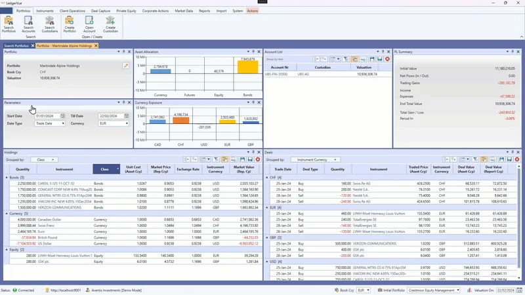Collapse the Currency group in Holdings
Screen dimensions: 525x295
[x=7, y=214]
